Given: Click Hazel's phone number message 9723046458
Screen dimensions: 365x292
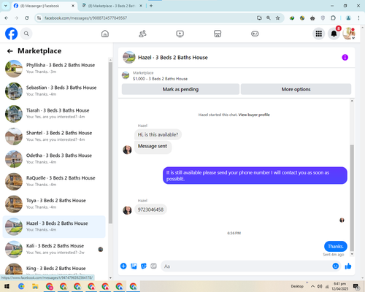Looking at the screenshot, I should tap(150, 210).
